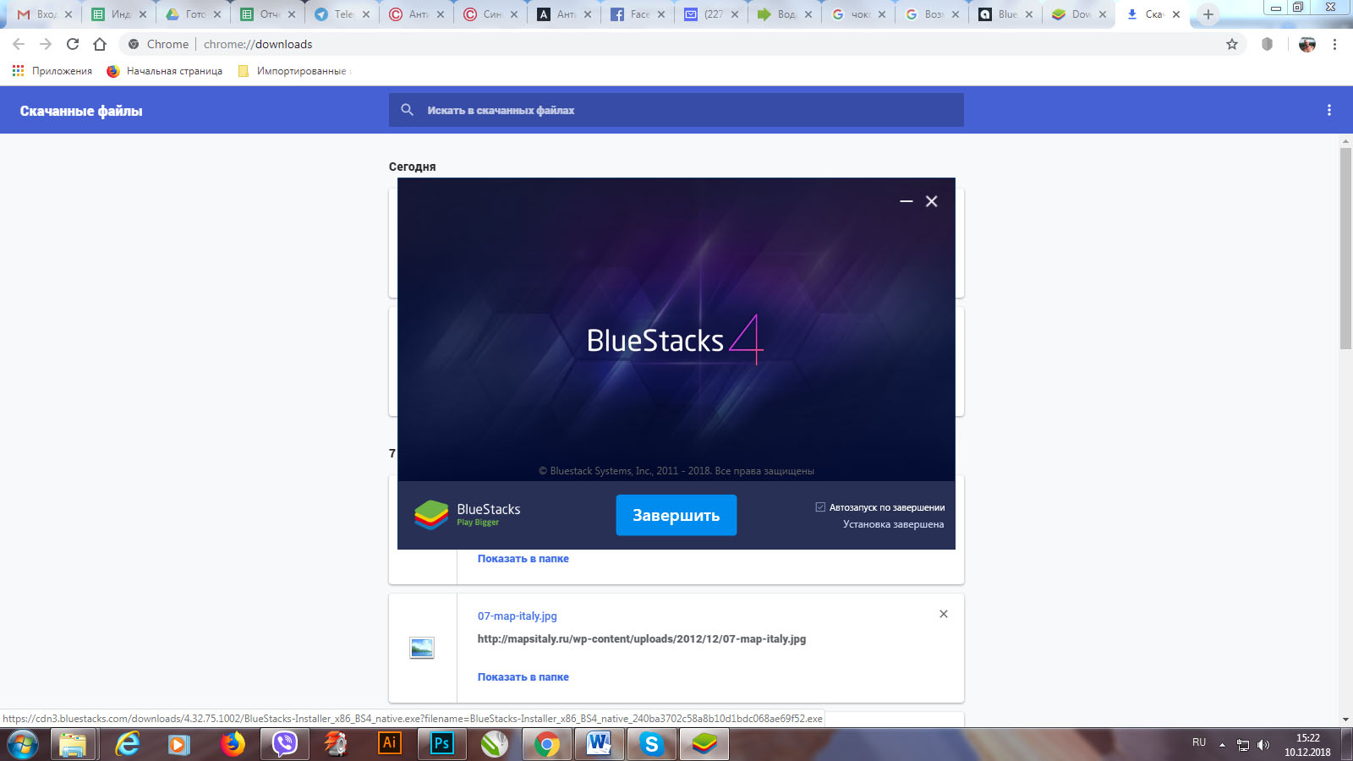
Task: Click Показать в папке below BlueStacks installer
Action: 523,558
